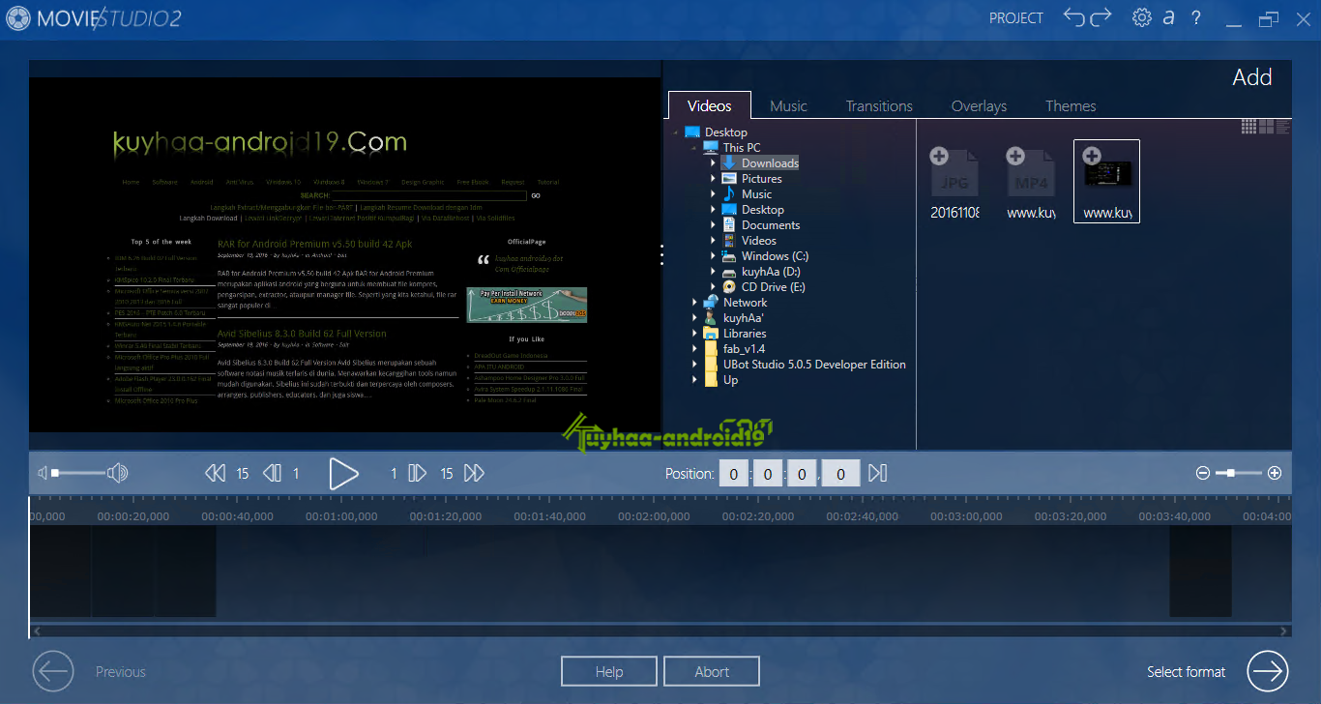The image size is (1321, 704).
Task: Zoom out the timeline with minus icon
Action: (1203, 473)
